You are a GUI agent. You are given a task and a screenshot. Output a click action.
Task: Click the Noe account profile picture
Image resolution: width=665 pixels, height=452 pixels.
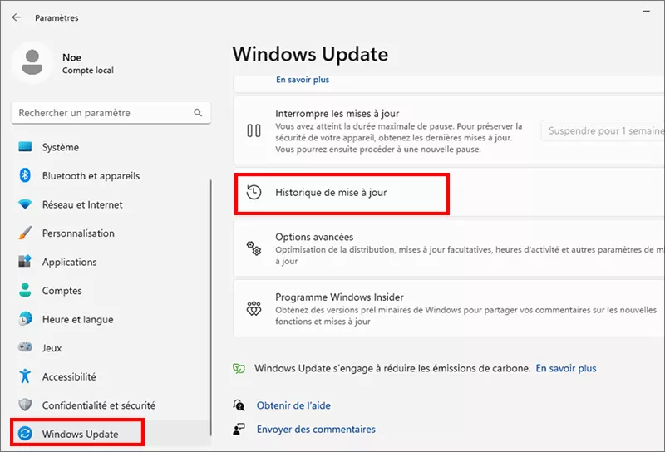point(34,64)
